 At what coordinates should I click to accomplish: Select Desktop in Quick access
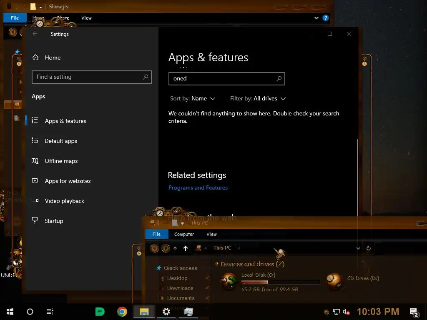pyautogui.click(x=177, y=278)
